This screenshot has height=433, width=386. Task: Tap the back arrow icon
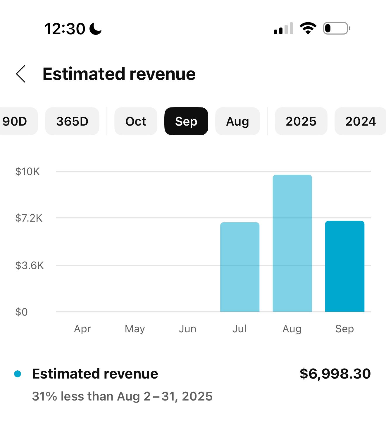tap(21, 74)
